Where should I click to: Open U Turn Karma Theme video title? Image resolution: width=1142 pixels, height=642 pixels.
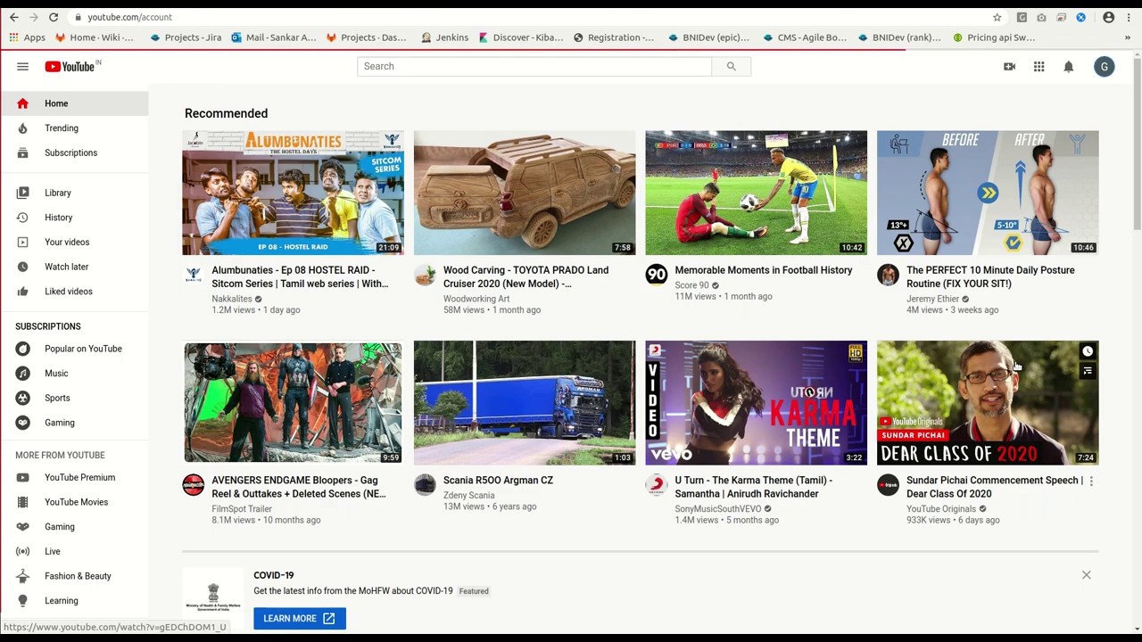pyautogui.click(x=754, y=487)
